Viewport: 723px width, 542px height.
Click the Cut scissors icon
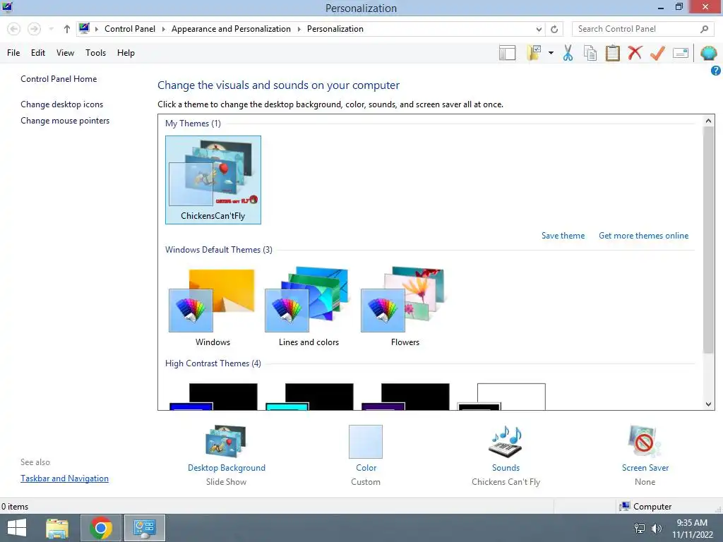tap(568, 53)
